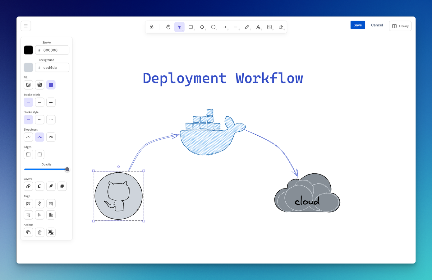This screenshot has height=280, width=432.
Task: Select the Hand pan tool
Action: pos(168,27)
